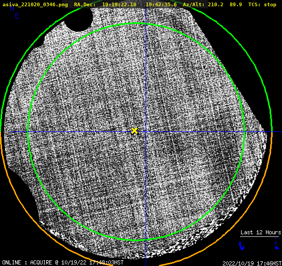Click the blue crosshair line intersection
Screen dimensions: 282x266
pyautogui.click(x=146, y=132)
